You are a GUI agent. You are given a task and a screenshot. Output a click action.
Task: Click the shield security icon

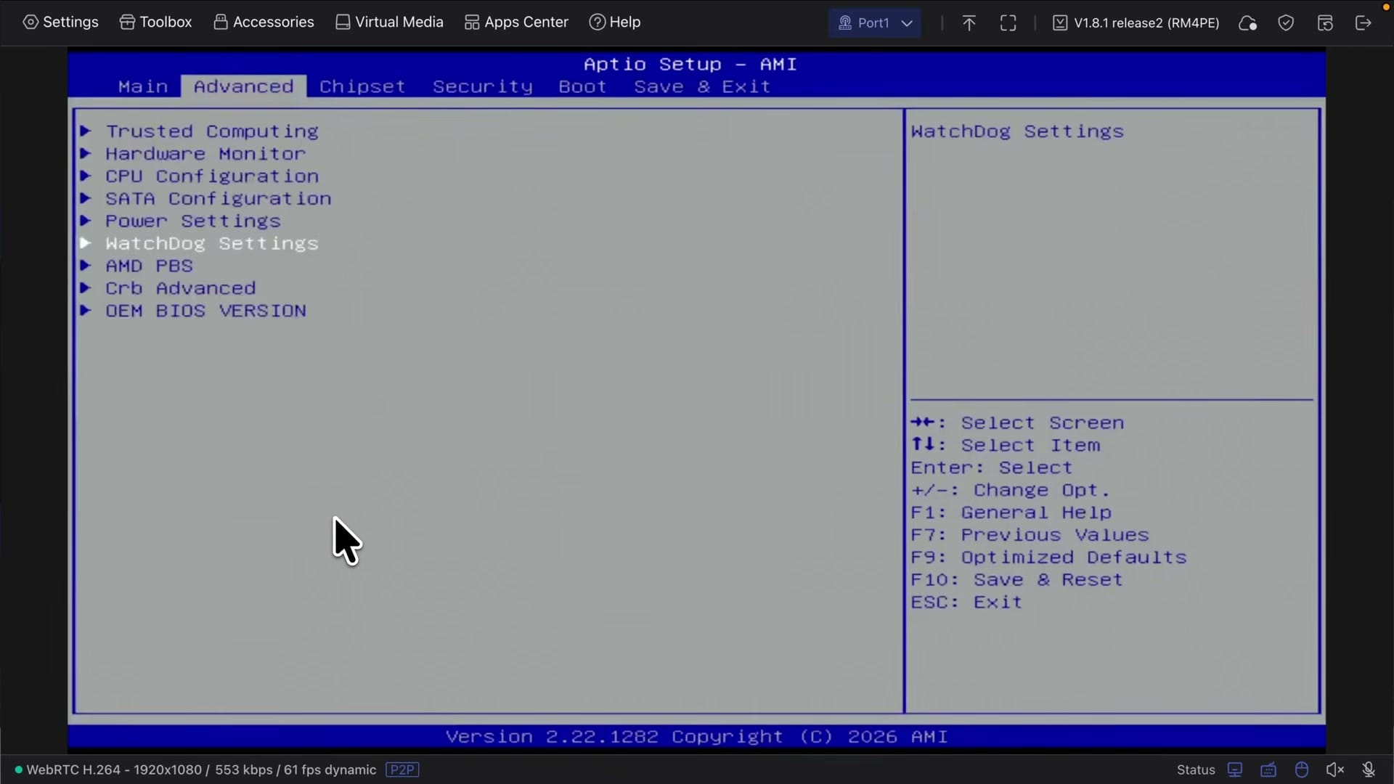(1286, 23)
